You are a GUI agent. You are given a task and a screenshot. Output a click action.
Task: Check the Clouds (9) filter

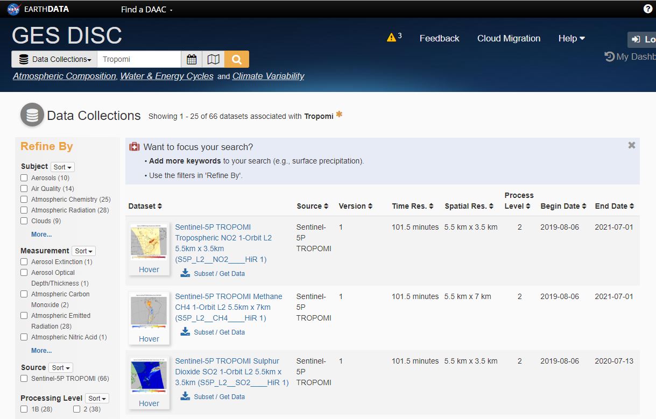pos(24,221)
